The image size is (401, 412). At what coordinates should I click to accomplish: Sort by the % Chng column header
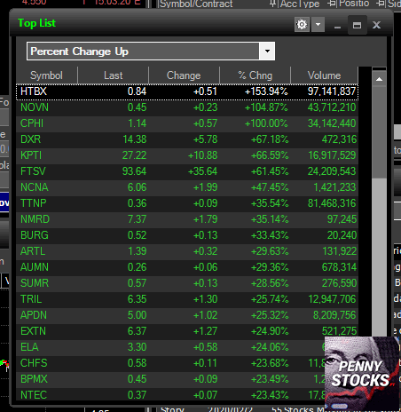click(x=255, y=75)
